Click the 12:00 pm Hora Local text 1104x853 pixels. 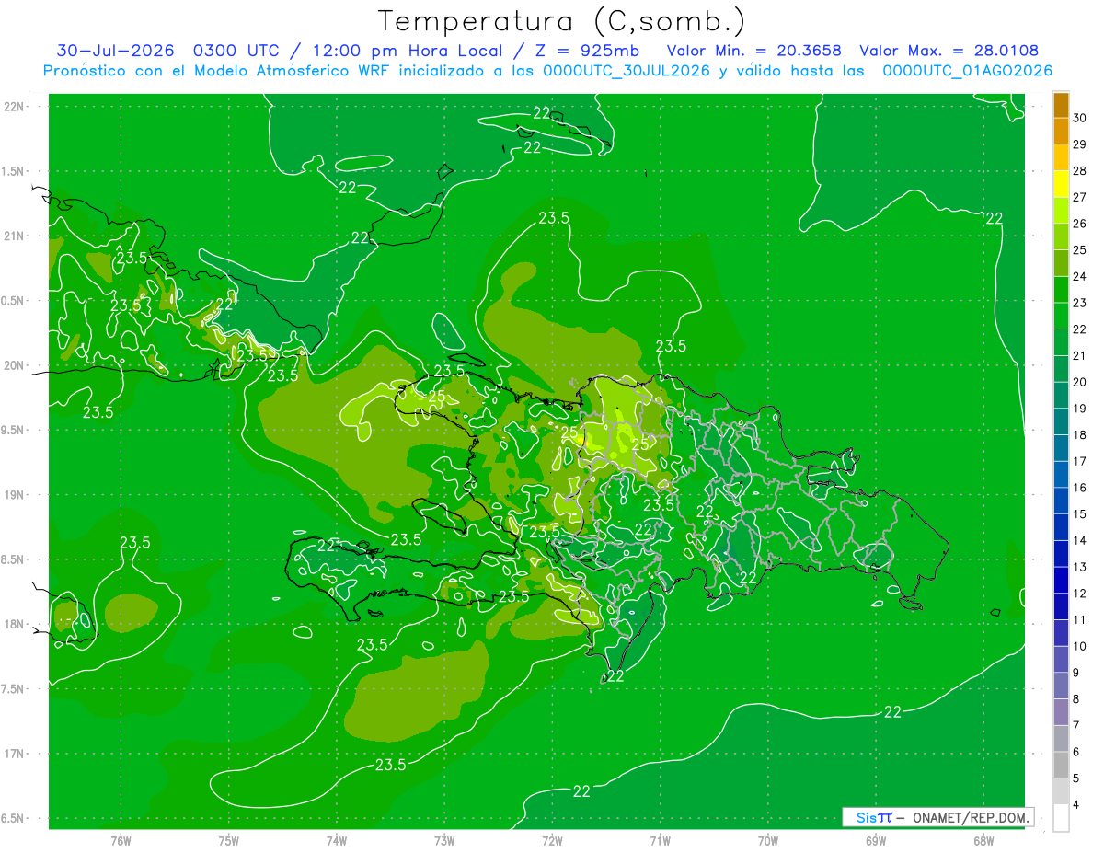click(407, 51)
